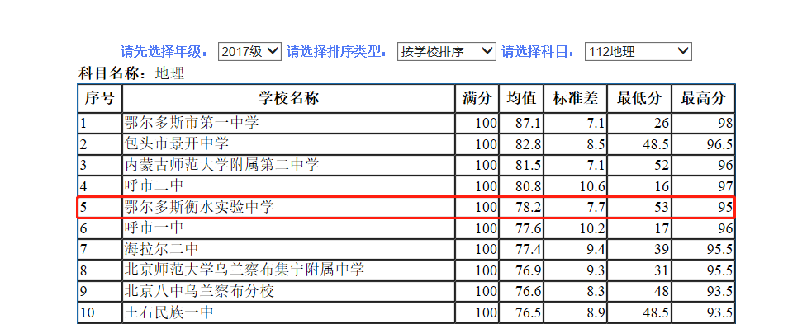Click the 均值 column header
The width and height of the screenshot is (807, 324).
tap(521, 98)
